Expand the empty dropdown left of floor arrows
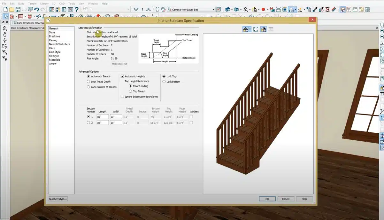This screenshot has width=384, height=220. pos(128,10)
